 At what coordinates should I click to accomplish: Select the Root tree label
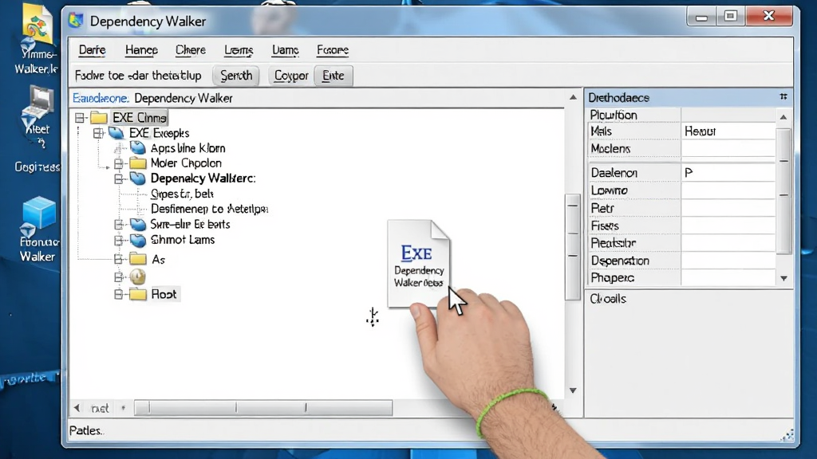(x=164, y=294)
